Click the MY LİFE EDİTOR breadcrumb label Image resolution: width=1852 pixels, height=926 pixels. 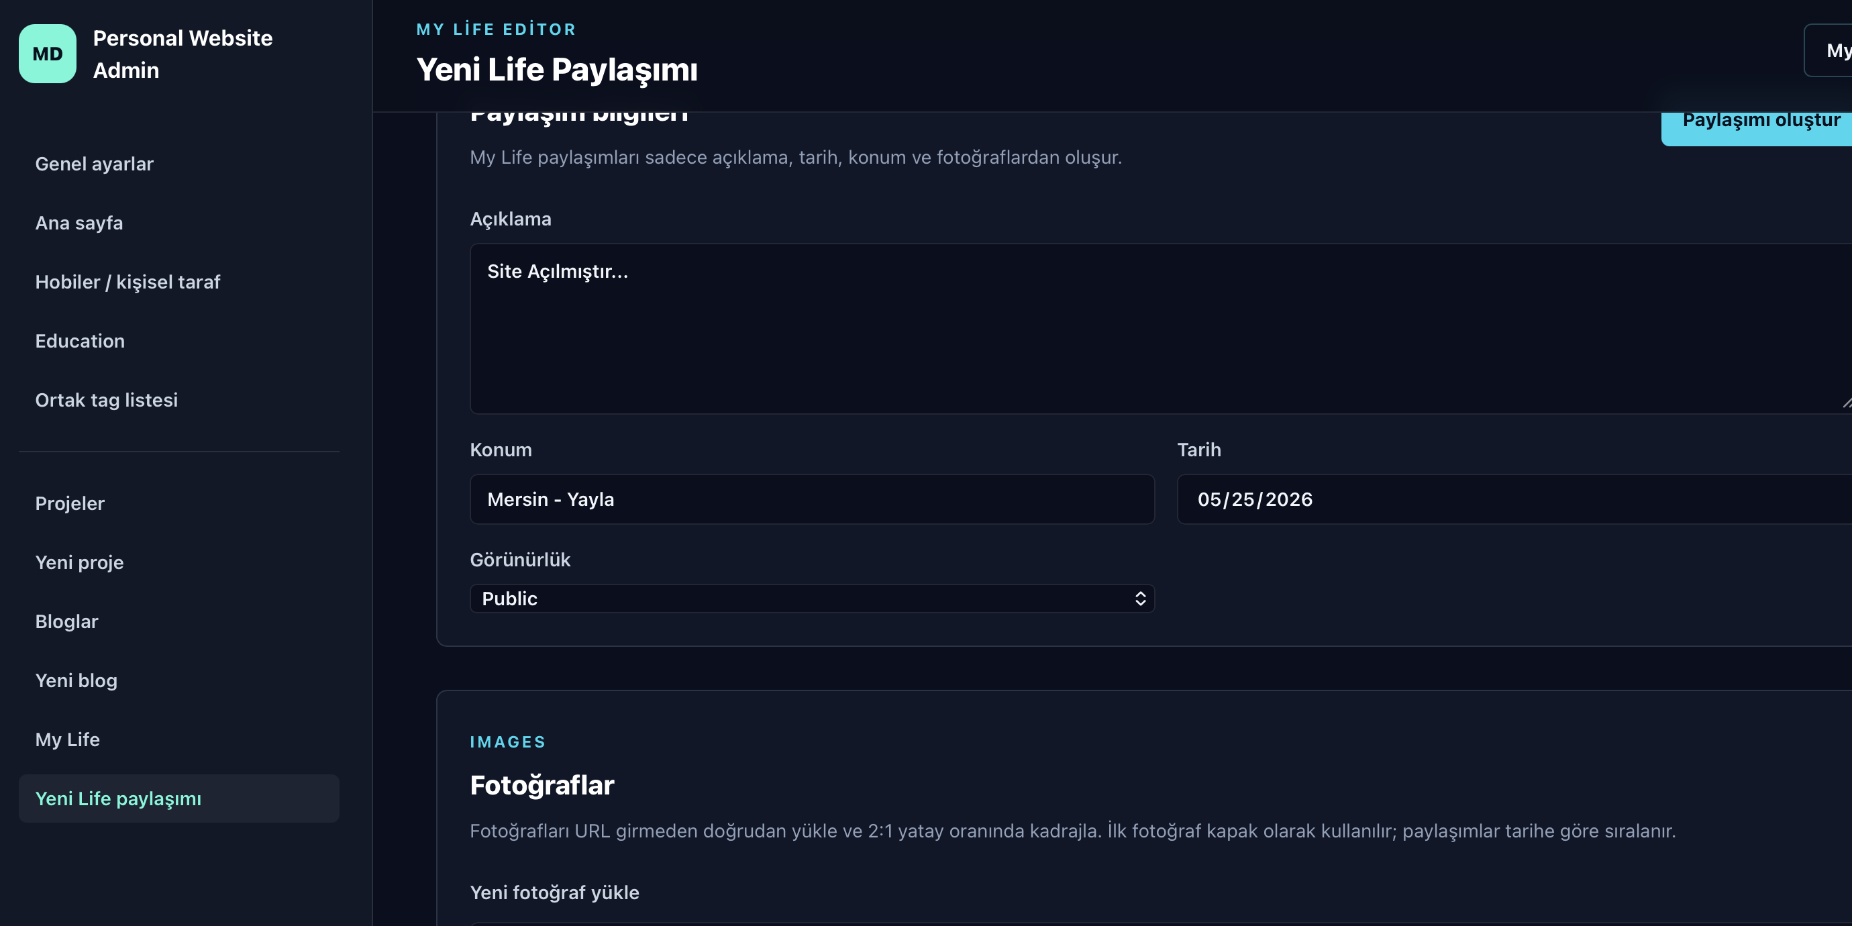pyautogui.click(x=497, y=30)
